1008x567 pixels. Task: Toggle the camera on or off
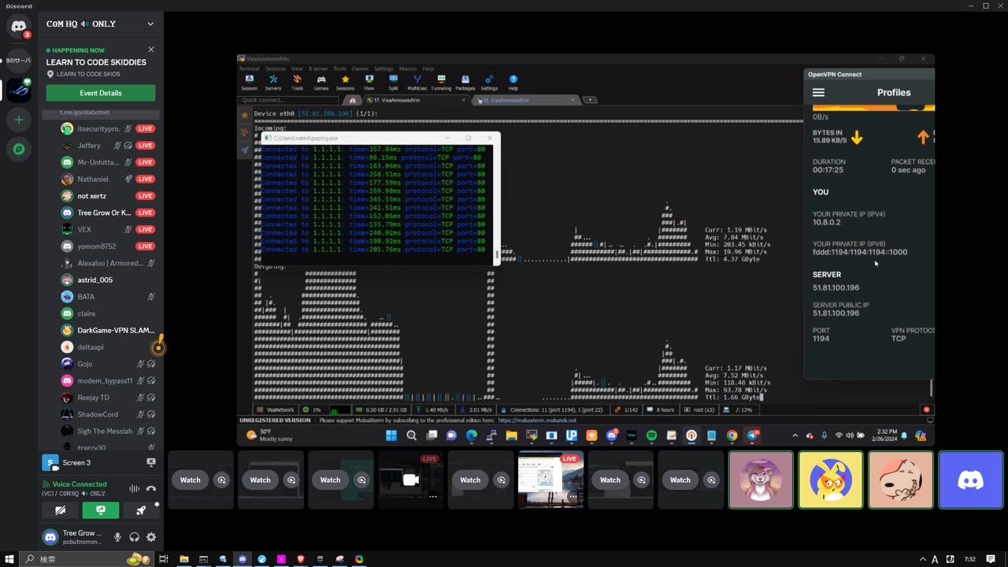coord(60,510)
